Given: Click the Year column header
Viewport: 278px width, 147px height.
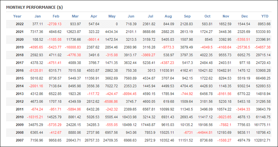Looking at the screenshot, I should point(17,16).
